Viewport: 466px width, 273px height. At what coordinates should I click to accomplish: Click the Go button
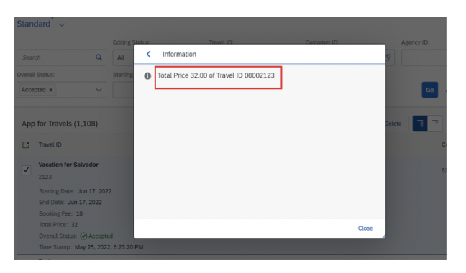pos(429,90)
